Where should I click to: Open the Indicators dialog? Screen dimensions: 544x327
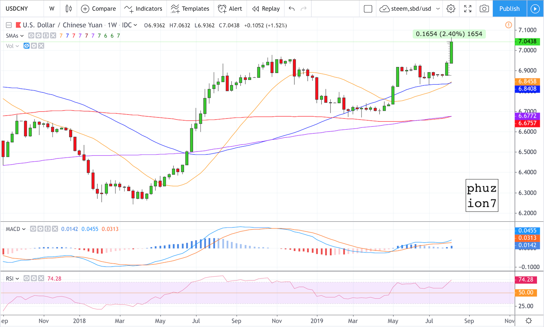pyautogui.click(x=143, y=9)
